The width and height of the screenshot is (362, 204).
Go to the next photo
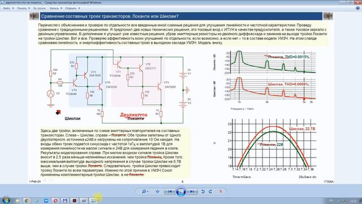pos(192,192)
